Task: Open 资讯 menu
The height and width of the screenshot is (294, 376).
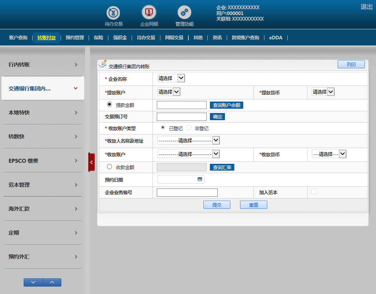Action: (217, 38)
